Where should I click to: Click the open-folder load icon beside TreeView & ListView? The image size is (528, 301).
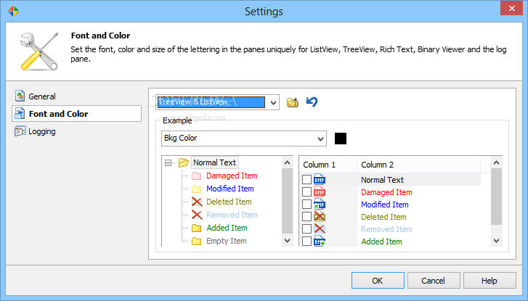292,102
